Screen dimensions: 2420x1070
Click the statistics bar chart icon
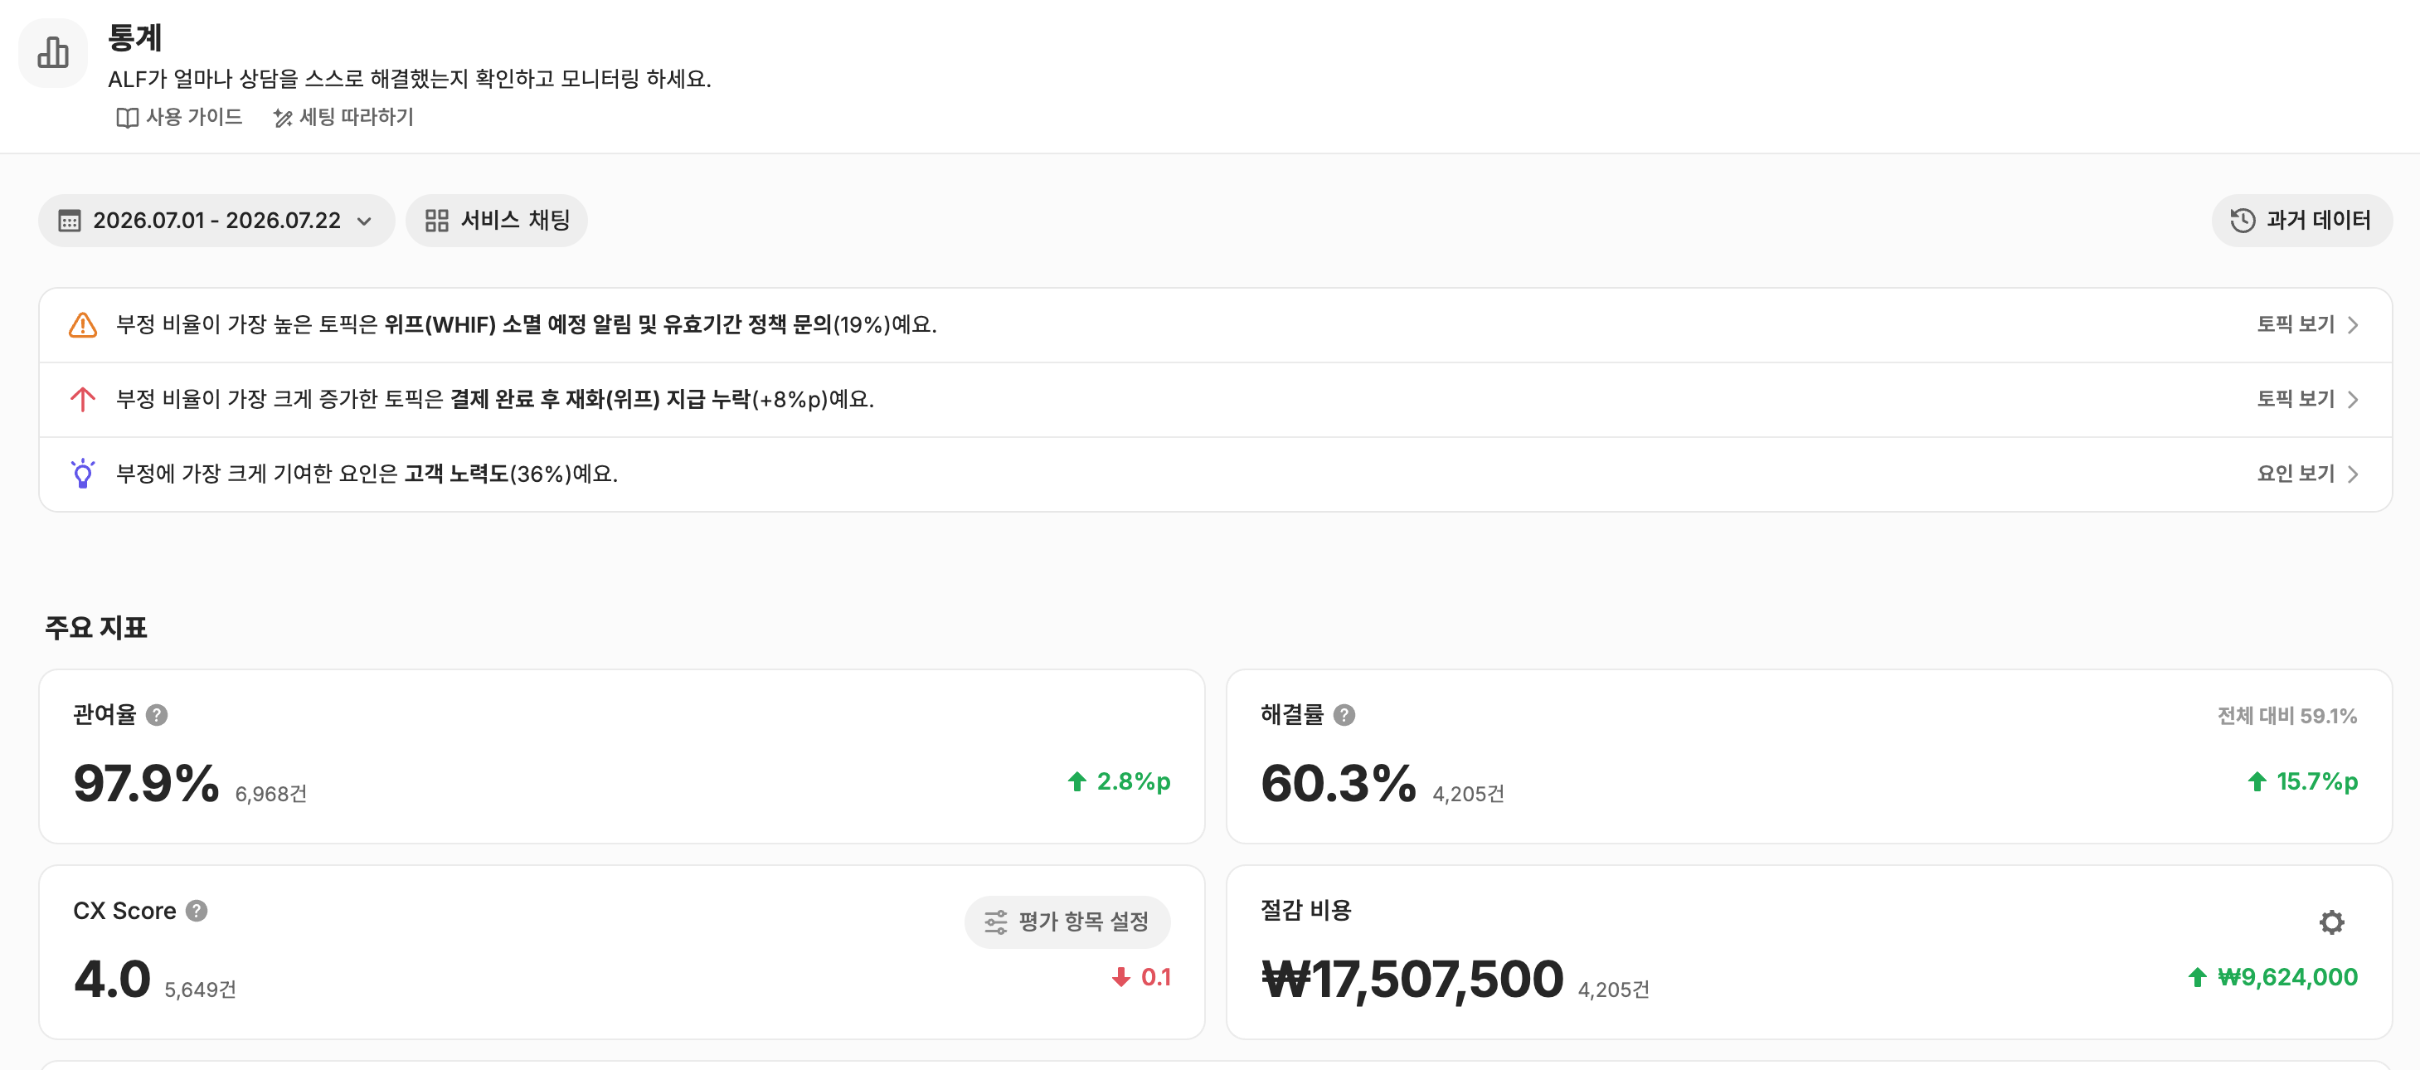52,52
